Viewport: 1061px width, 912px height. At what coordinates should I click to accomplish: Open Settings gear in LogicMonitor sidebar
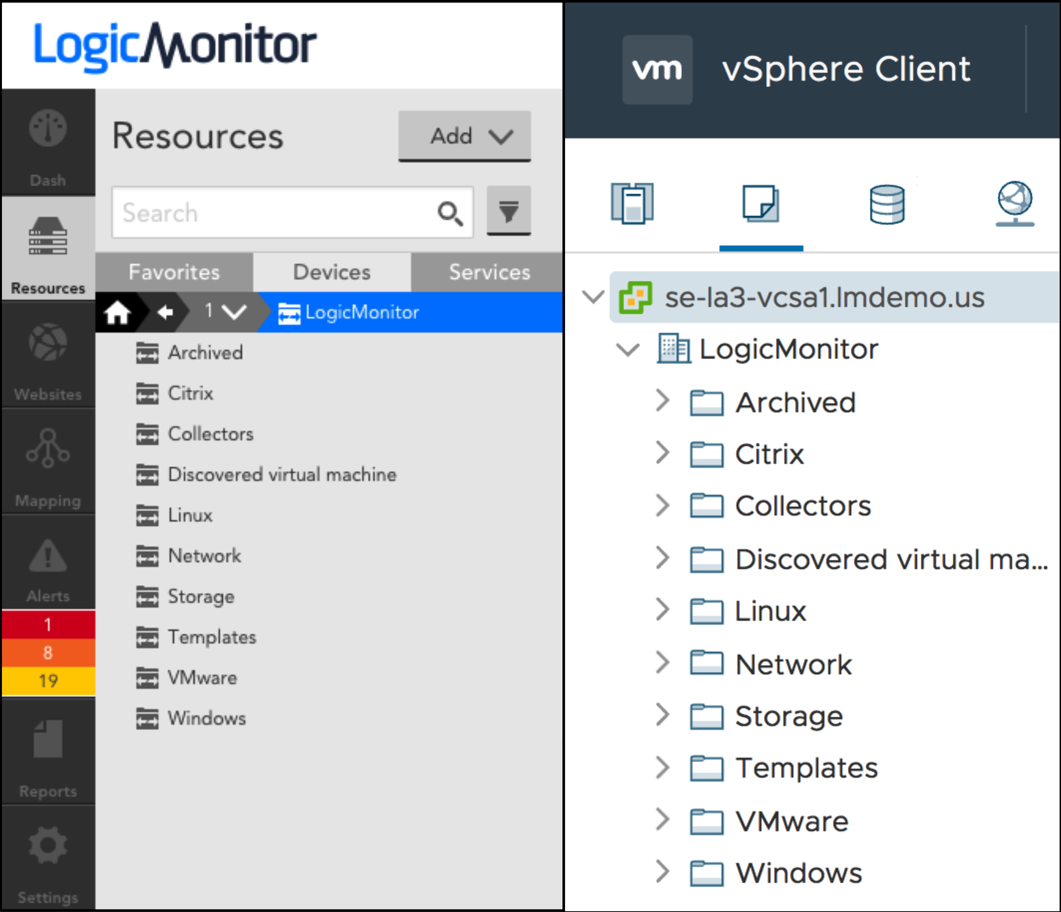pos(48,858)
